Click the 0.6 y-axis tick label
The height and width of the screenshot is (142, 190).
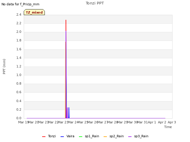19,92
